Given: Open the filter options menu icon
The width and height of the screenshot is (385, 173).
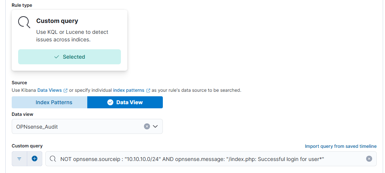Looking at the screenshot, I should 19,159.
